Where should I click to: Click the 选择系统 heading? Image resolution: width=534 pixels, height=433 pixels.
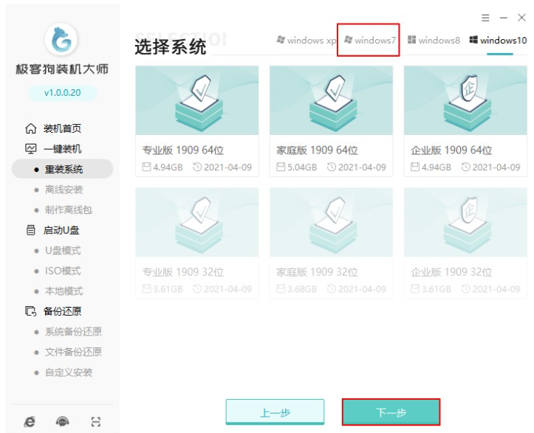pos(171,46)
